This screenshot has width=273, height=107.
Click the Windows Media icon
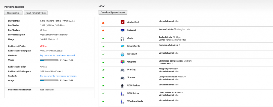122,101
